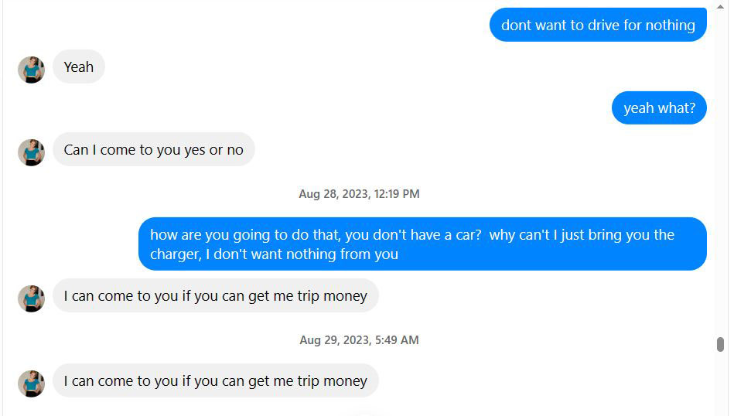Click the "Can I come to you yes or no" message

pos(153,150)
